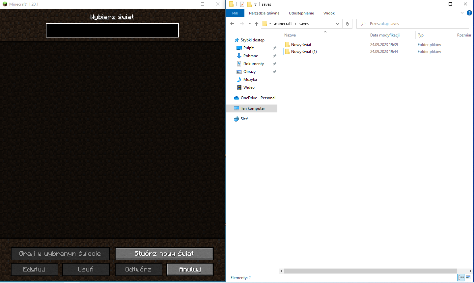Select the Nowy świat (1) folder

coord(304,52)
